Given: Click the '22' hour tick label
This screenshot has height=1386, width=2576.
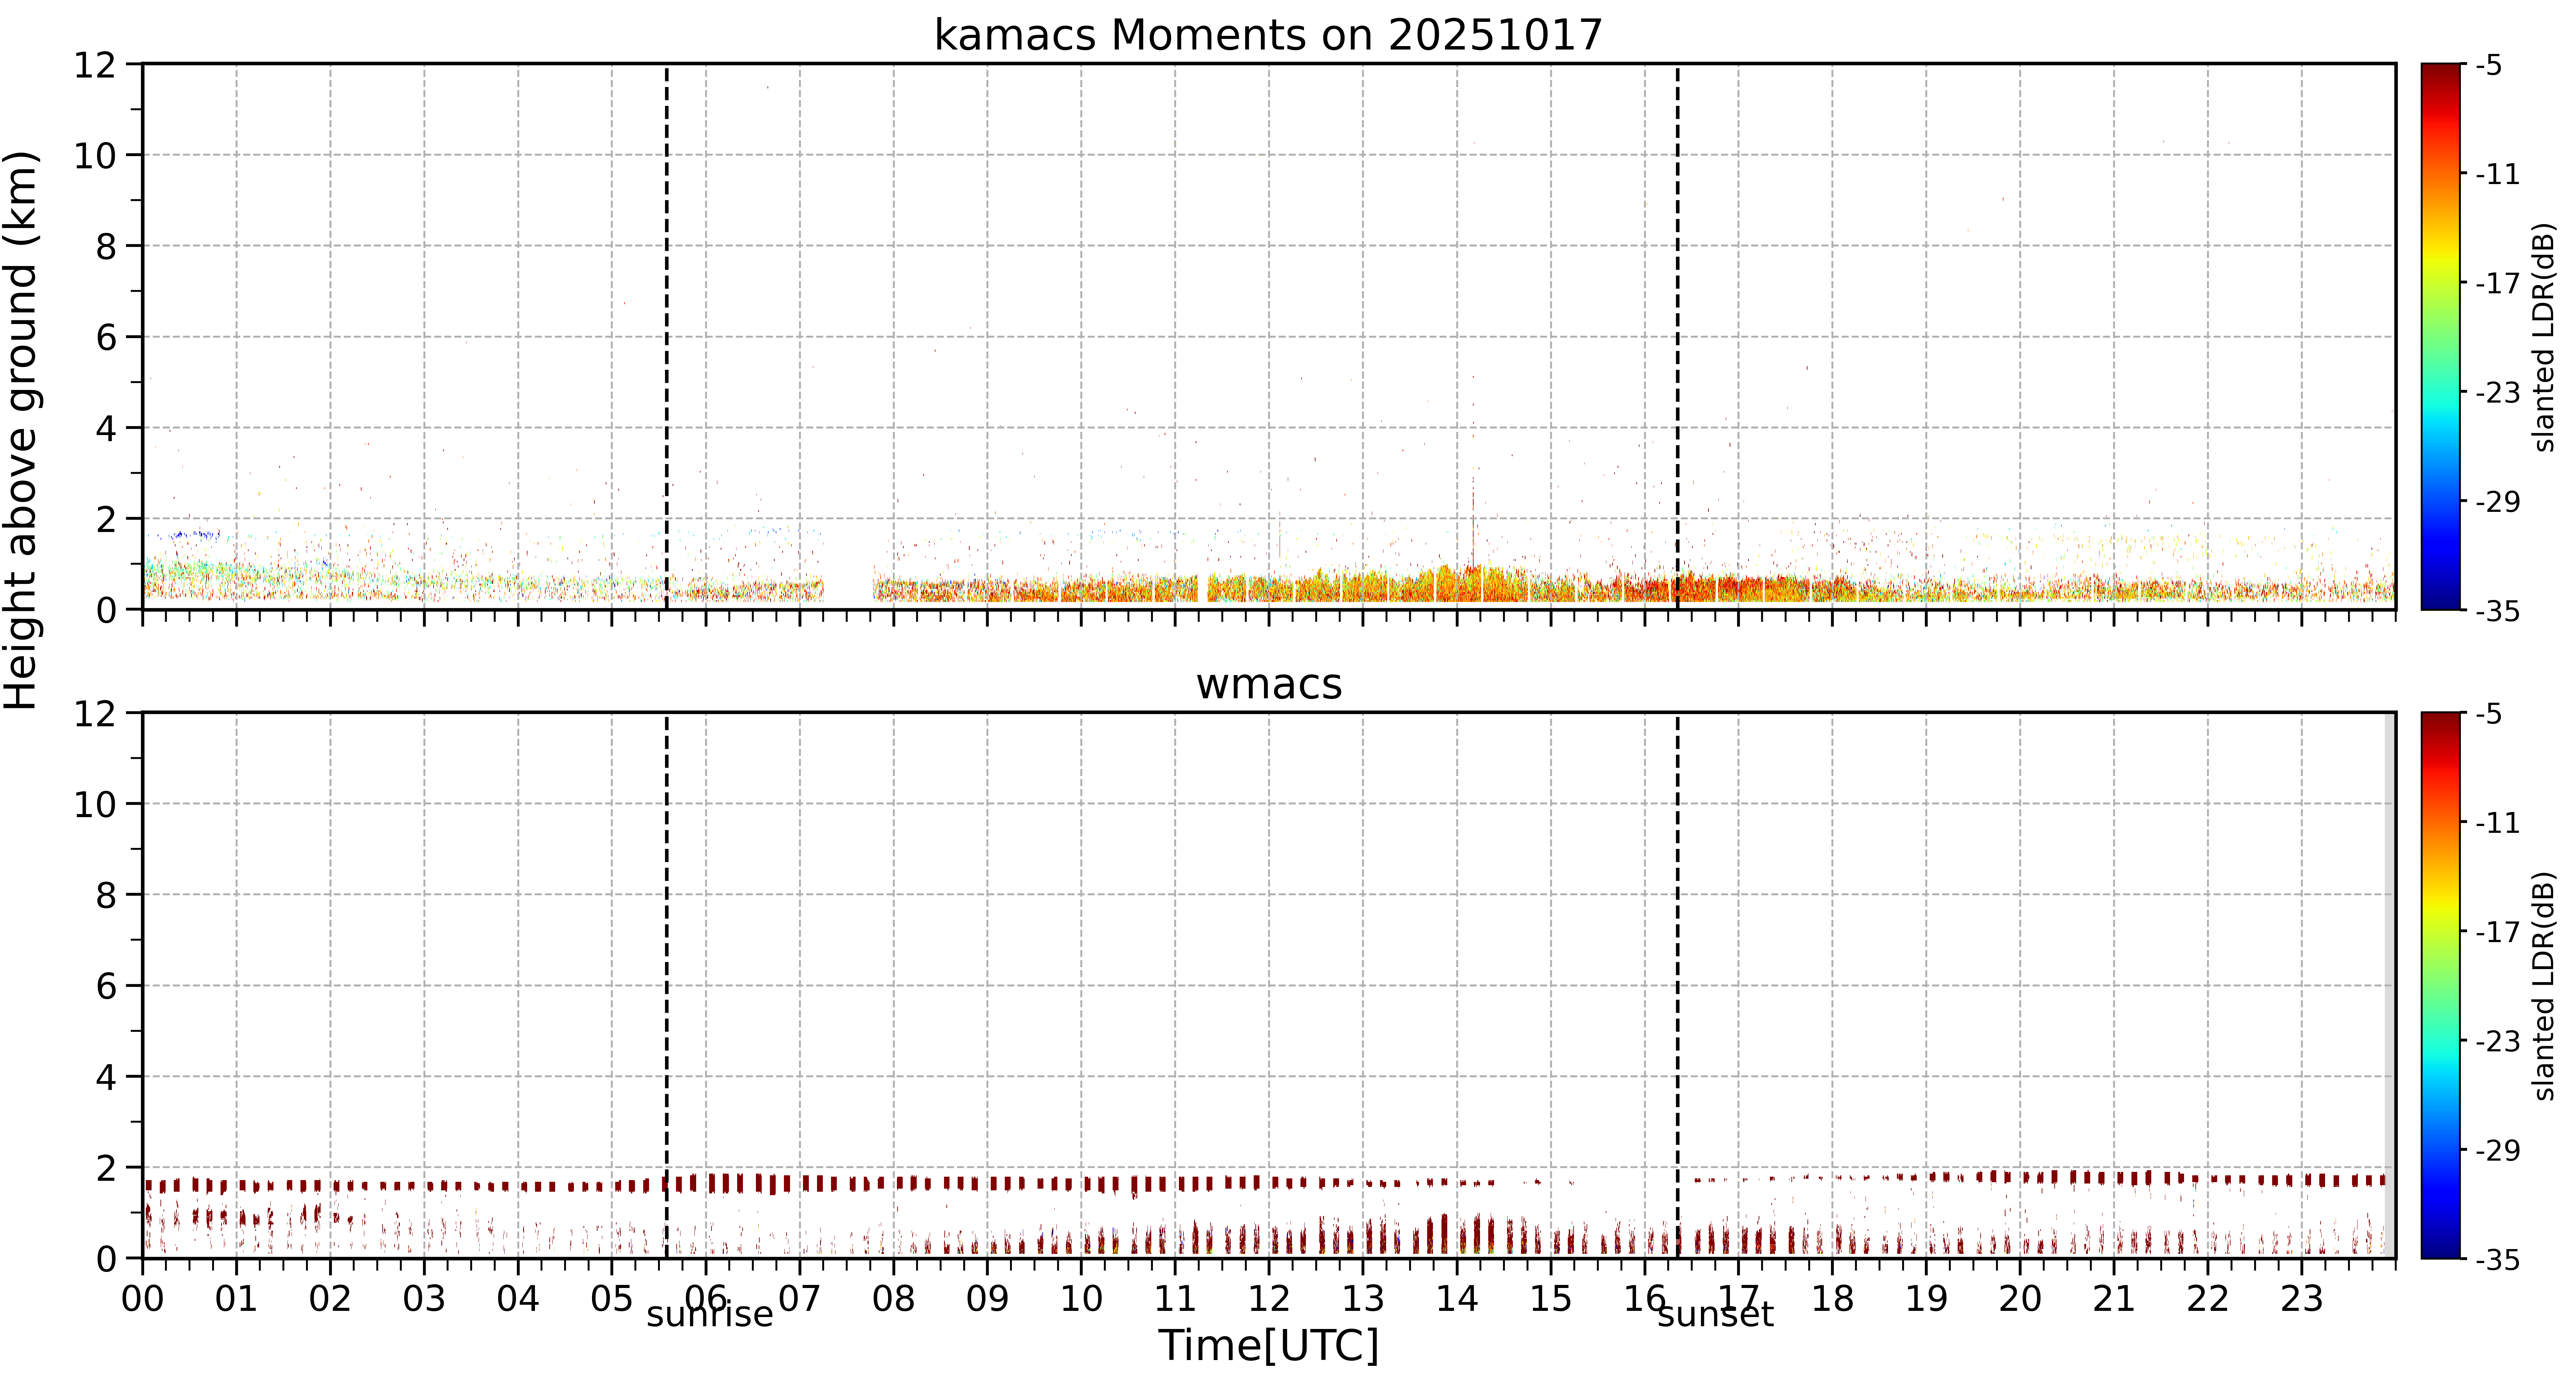Looking at the screenshot, I should pos(2208,1299).
